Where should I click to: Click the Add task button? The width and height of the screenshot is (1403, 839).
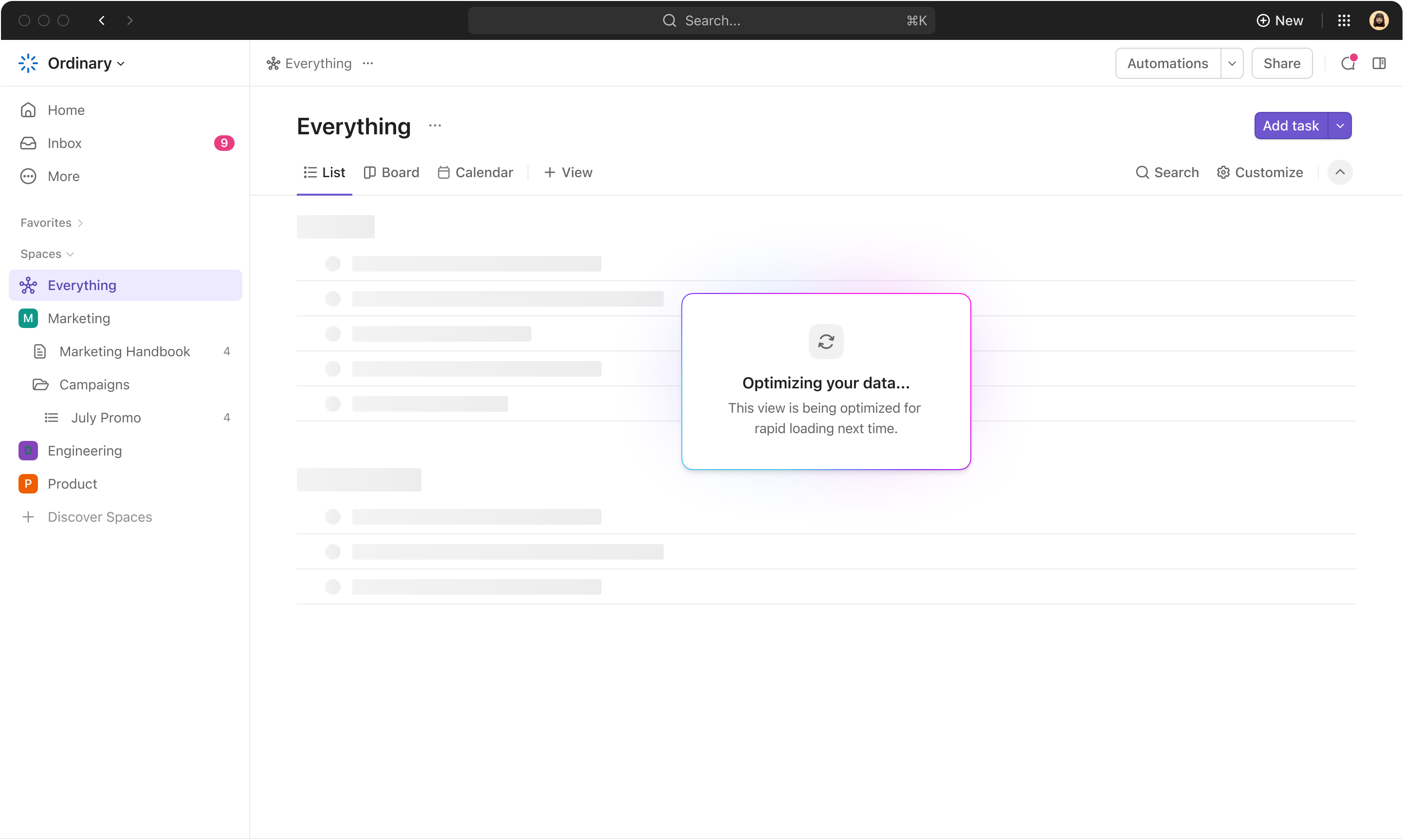click(1291, 126)
